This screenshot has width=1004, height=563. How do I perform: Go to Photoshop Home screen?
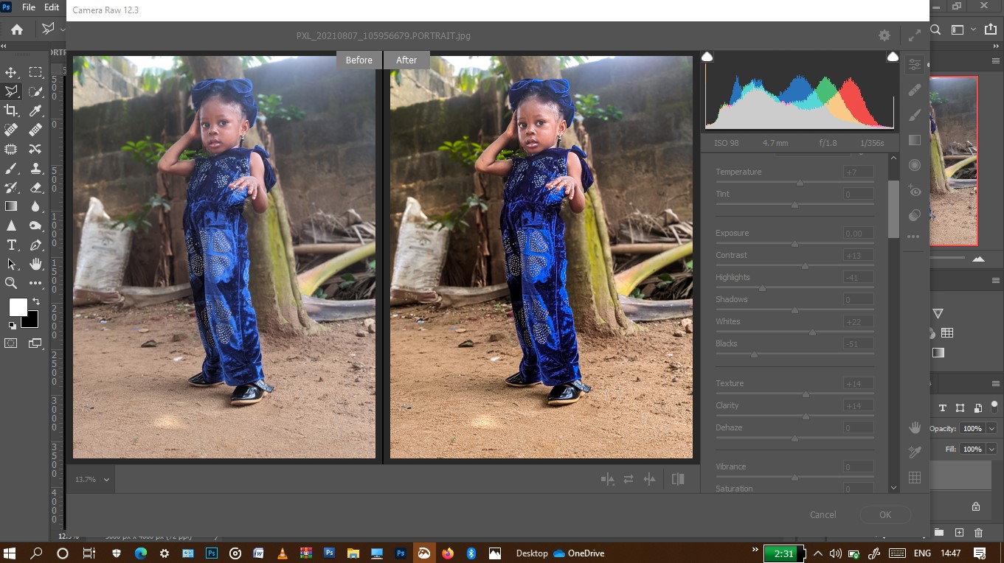pyautogui.click(x=16, y=29)
